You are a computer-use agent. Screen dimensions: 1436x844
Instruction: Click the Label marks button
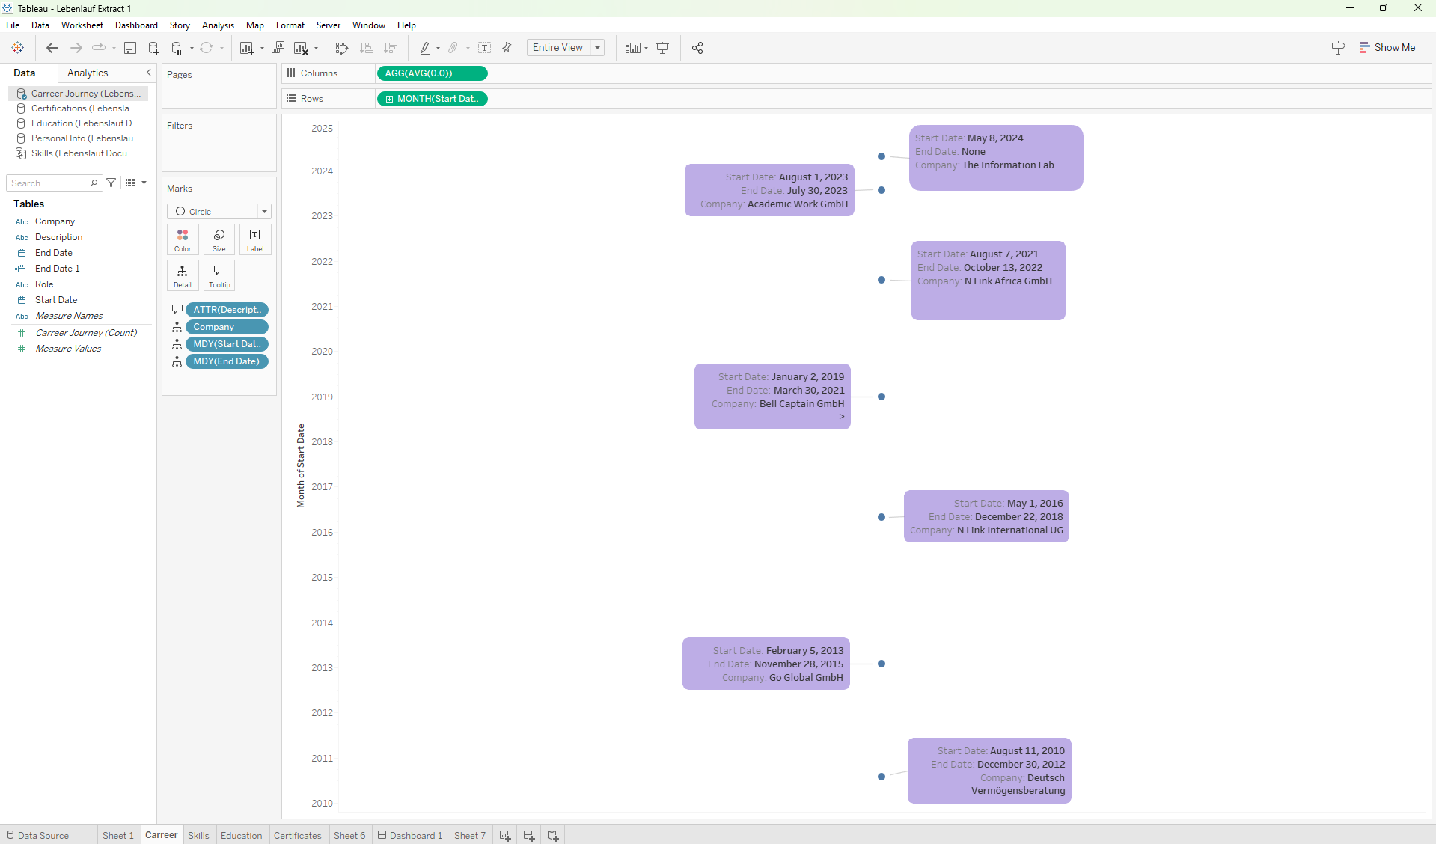255,239
